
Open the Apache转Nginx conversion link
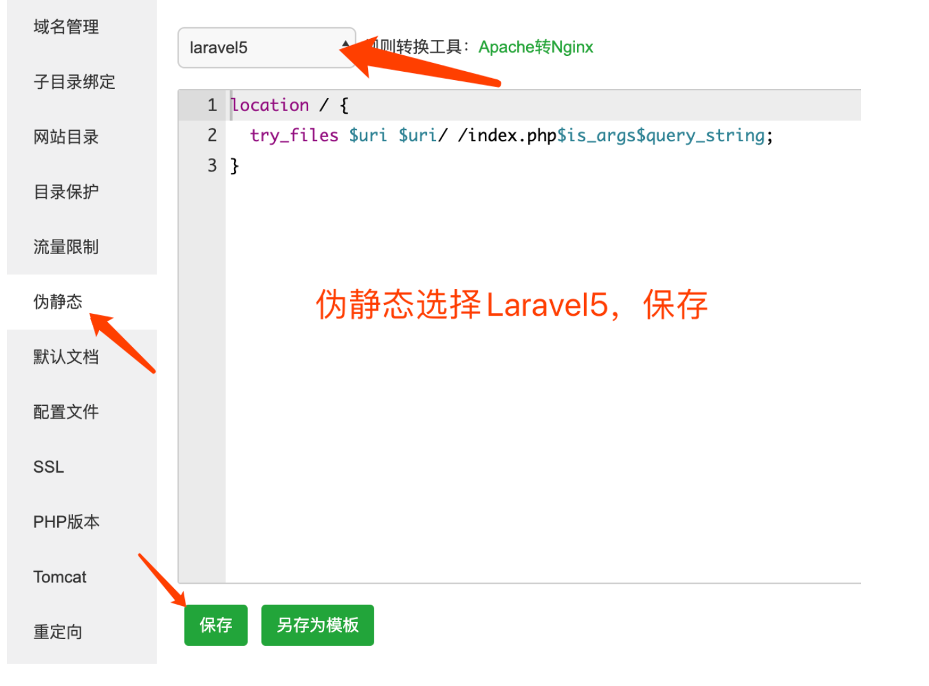pos(535,47)
